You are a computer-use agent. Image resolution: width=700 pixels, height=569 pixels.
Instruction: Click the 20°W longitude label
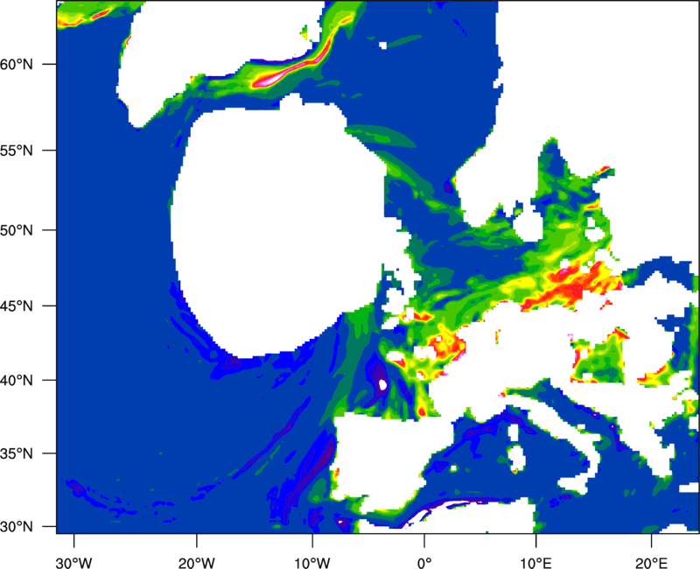pyautogui.click(x=196, y=562)
